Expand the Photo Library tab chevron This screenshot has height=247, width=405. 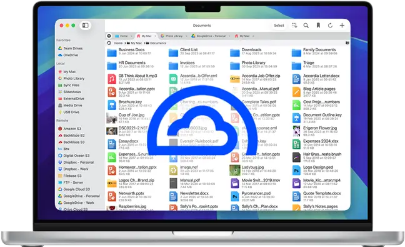(186, 36)
